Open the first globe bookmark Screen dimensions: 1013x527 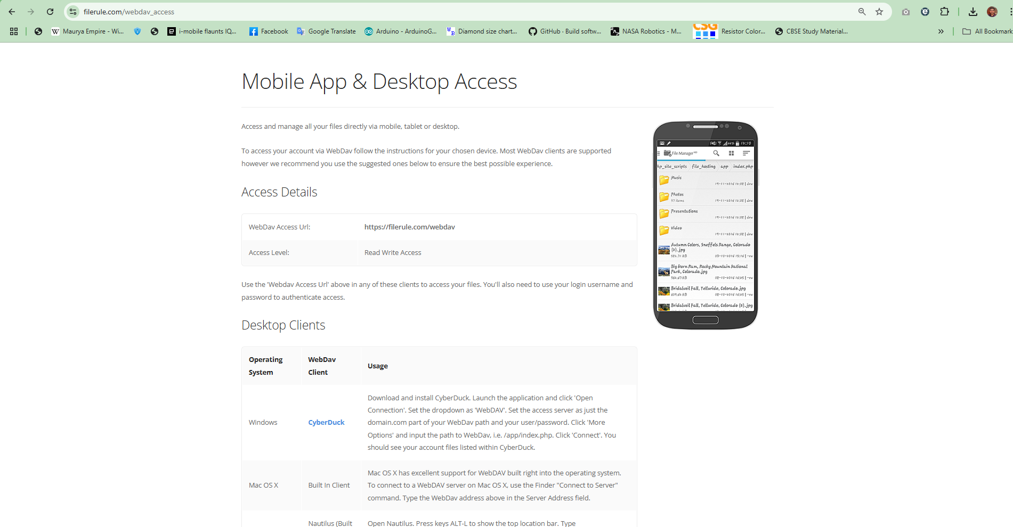click(38, 31)
